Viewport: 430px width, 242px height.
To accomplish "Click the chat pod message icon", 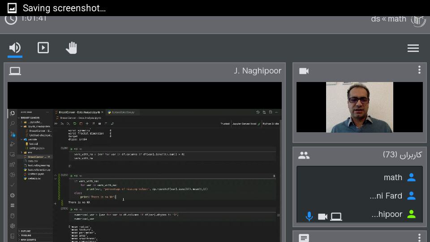I will click(x=304, y=238).
